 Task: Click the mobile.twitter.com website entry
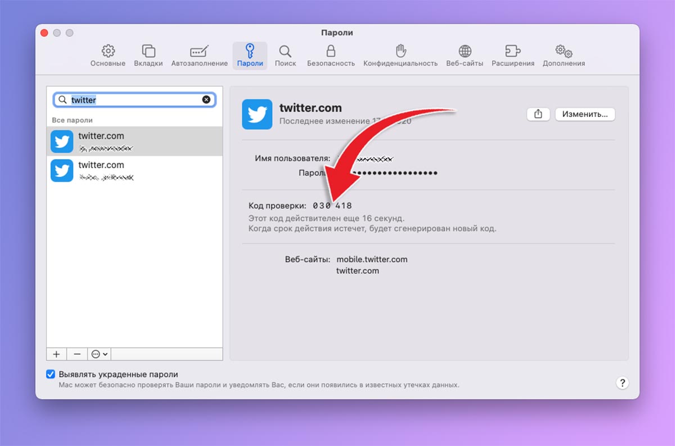(x=372, y=259)
